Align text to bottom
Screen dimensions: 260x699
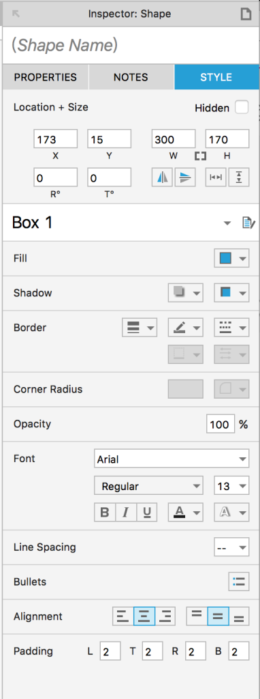[x=239, y=616]
